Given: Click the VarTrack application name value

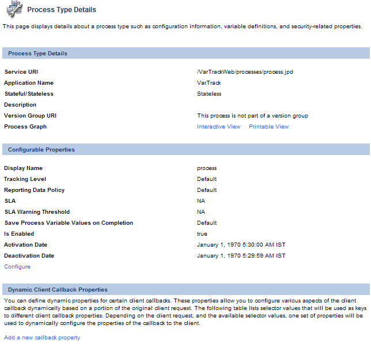Looking at the screenshot, I should click(209, 83).
